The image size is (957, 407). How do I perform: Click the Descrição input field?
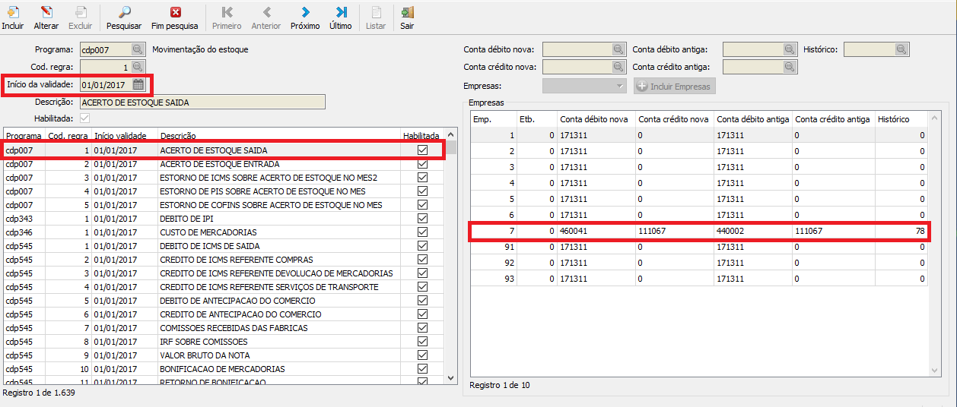[x=202, y=102]
